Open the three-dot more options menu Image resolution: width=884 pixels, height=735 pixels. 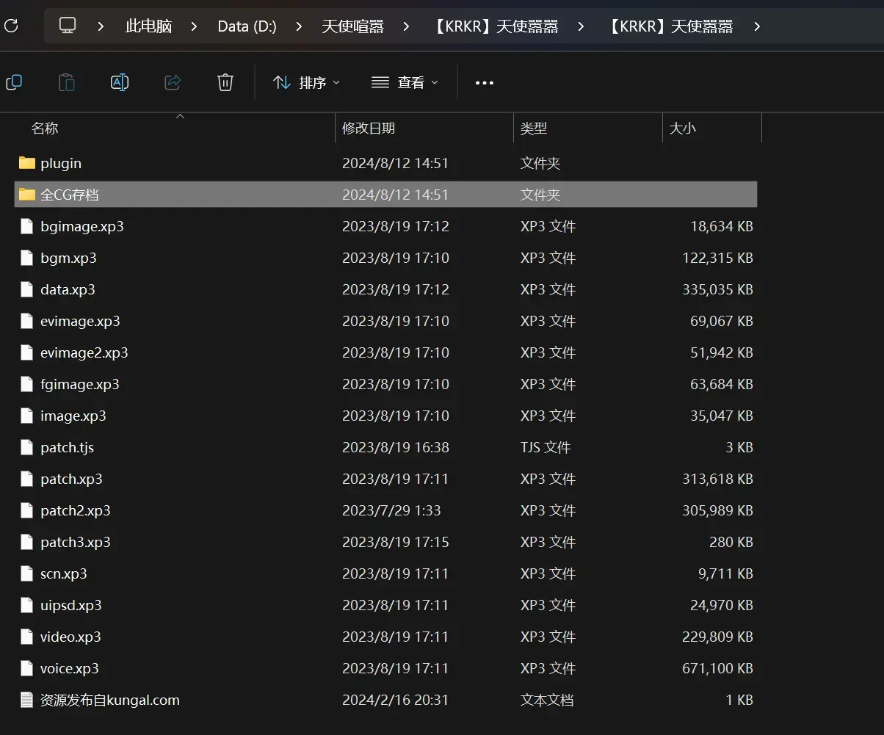[485, 83]
